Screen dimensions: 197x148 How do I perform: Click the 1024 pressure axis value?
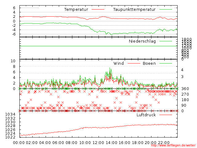tap(10, 133)
